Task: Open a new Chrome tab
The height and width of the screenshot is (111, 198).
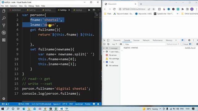Action: pos(141,4)
